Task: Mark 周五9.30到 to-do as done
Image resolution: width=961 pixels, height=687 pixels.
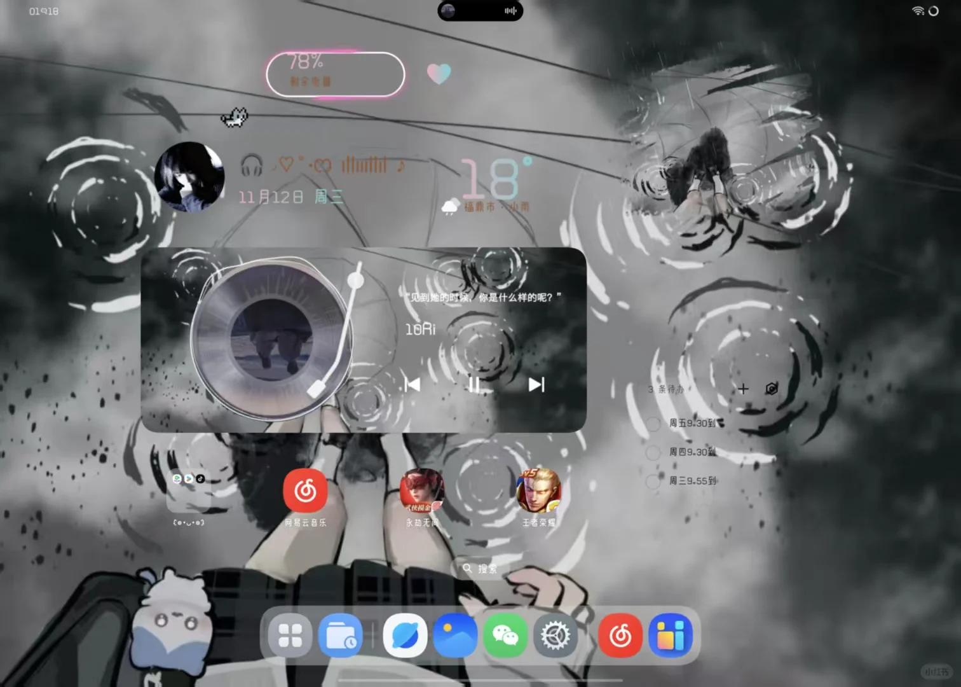Action: 653,423
